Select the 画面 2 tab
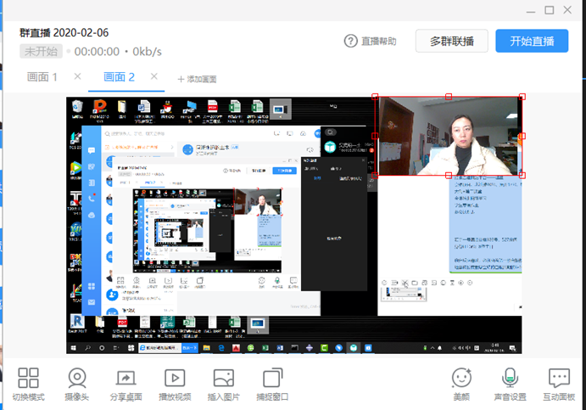The width and height of the screenshot is (586, 410). click(119, 77)
